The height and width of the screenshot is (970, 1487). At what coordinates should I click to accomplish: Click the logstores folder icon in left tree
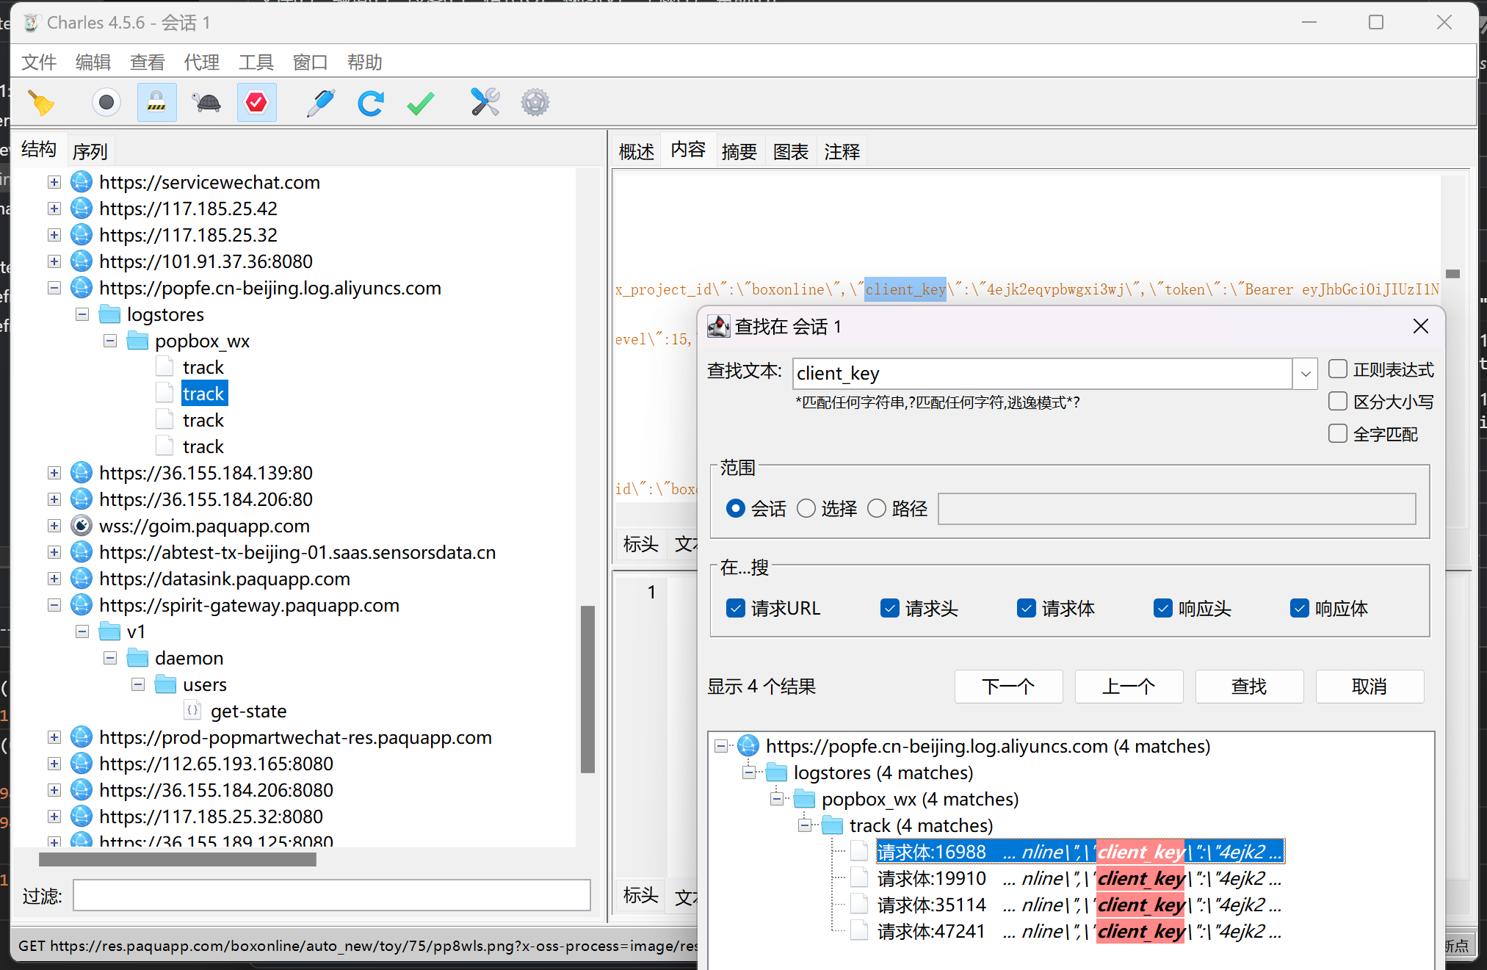109,314
